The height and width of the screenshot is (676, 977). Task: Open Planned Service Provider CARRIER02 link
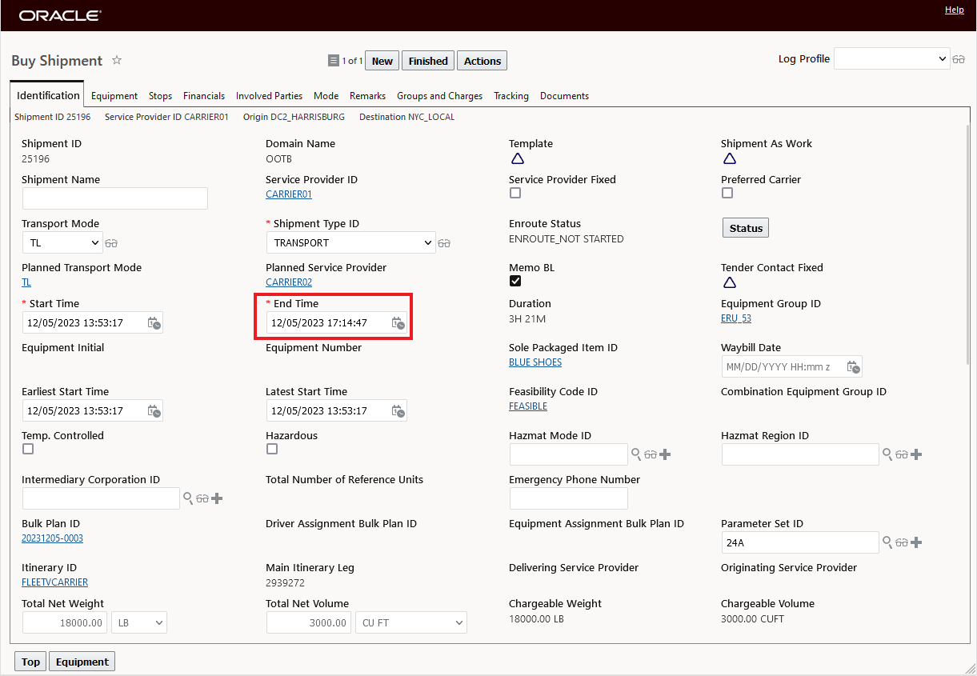point(289,282)
